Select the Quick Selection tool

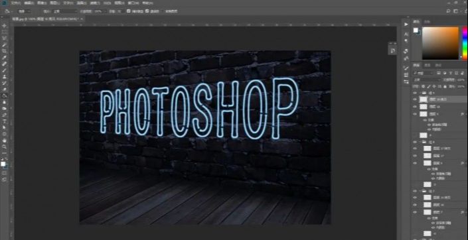pyautogui.click(x=4, y=44)
